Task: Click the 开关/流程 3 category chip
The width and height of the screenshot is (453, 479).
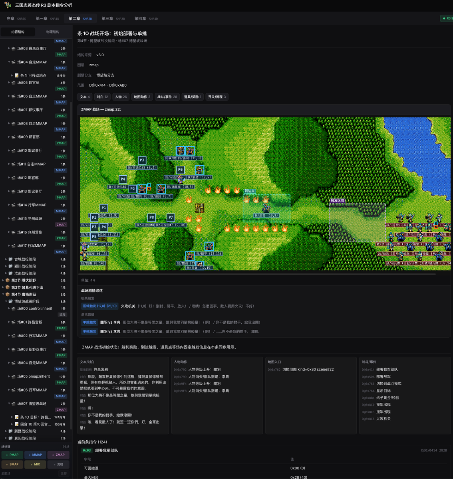Action: (x=217, y=97)
